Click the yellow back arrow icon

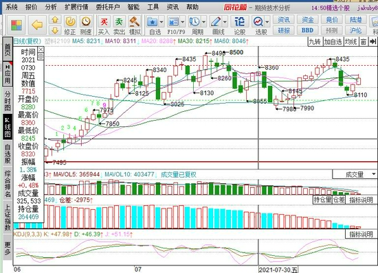point(37,25)
